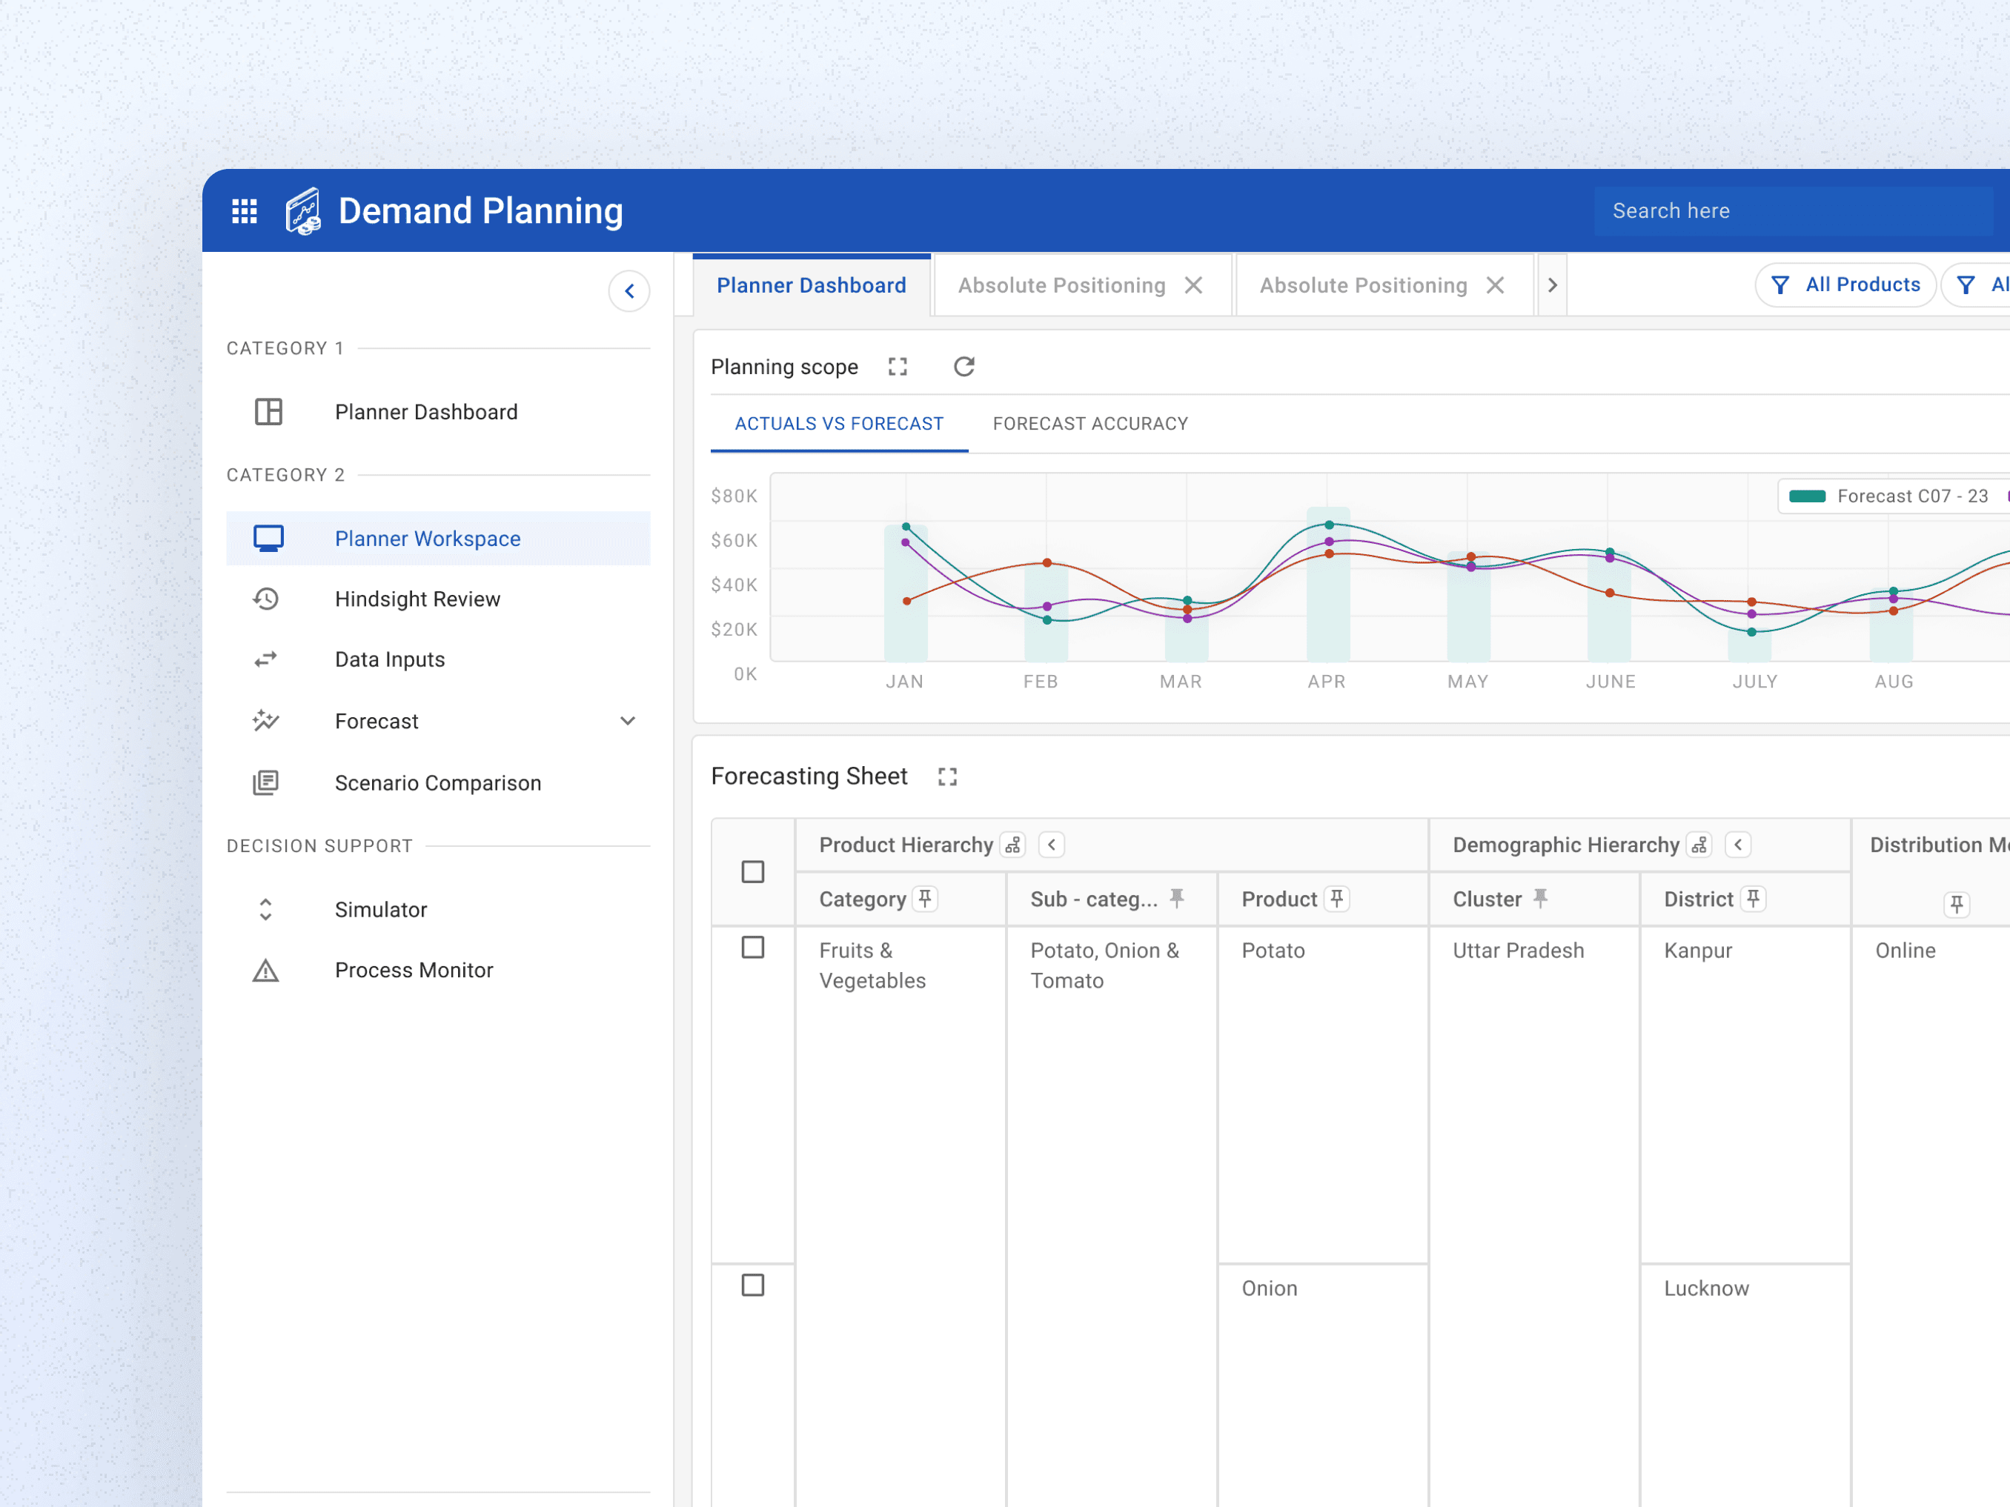Expand Planning scope to fullscreen
Screen dimensions: 2010x1507
point(898,366)
